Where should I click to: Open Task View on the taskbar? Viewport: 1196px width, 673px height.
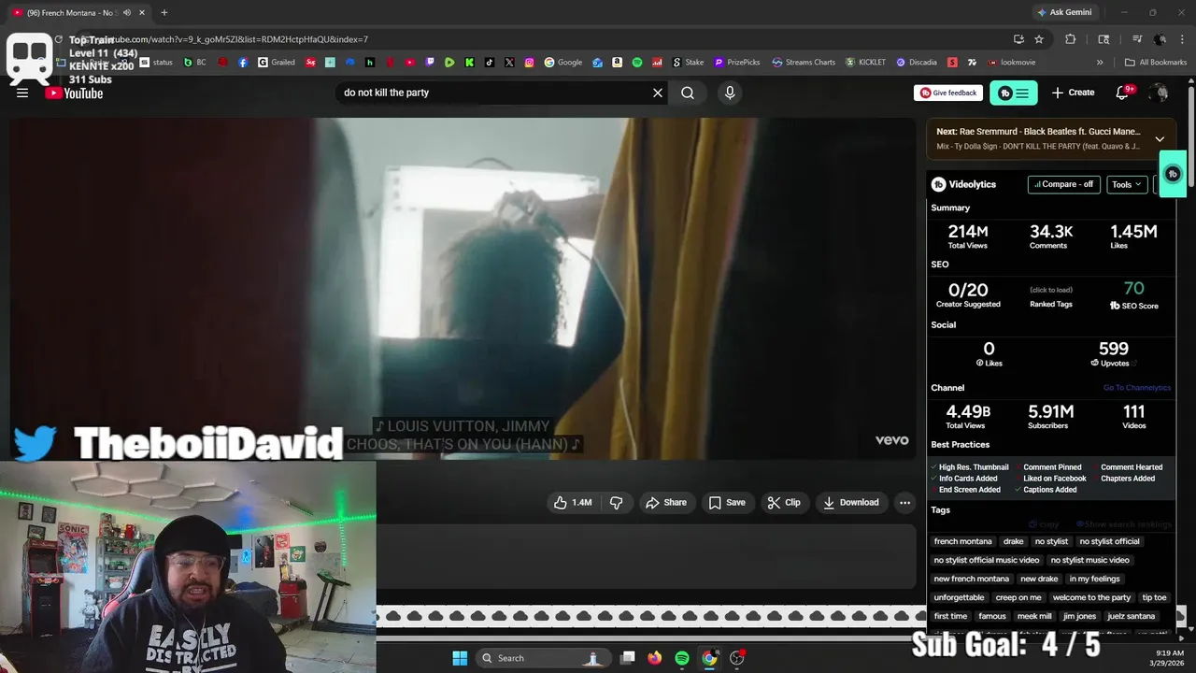tap(628, 658)
